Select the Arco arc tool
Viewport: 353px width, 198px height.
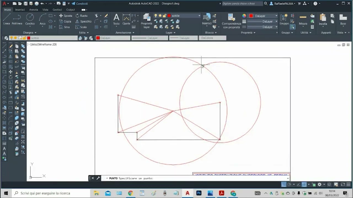(42, 19)
